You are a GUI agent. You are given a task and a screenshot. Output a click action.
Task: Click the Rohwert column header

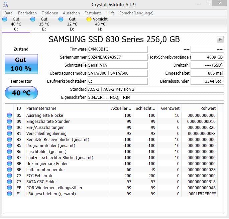tap(199, 108)
